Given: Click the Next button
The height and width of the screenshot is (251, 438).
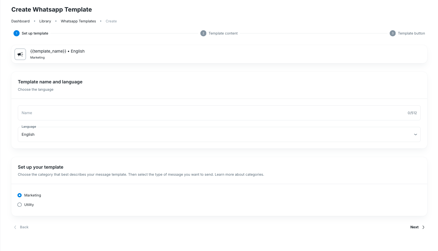Looking at the screenshot, I should coord(417,227).
